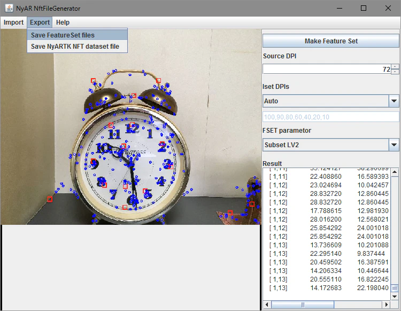Click Result horizontal scroll right arrow

coord(387,305)
